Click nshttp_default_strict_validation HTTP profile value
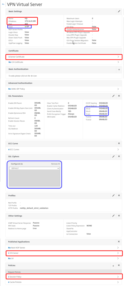Image resolution: width=124 pixels, height=286 pixels. 34,208
